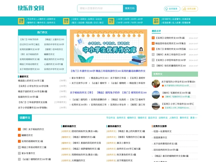Viewport: 216px width, 162px height.
Task: Switch to the 事件作文 topic tab
Action: (184, 118)
